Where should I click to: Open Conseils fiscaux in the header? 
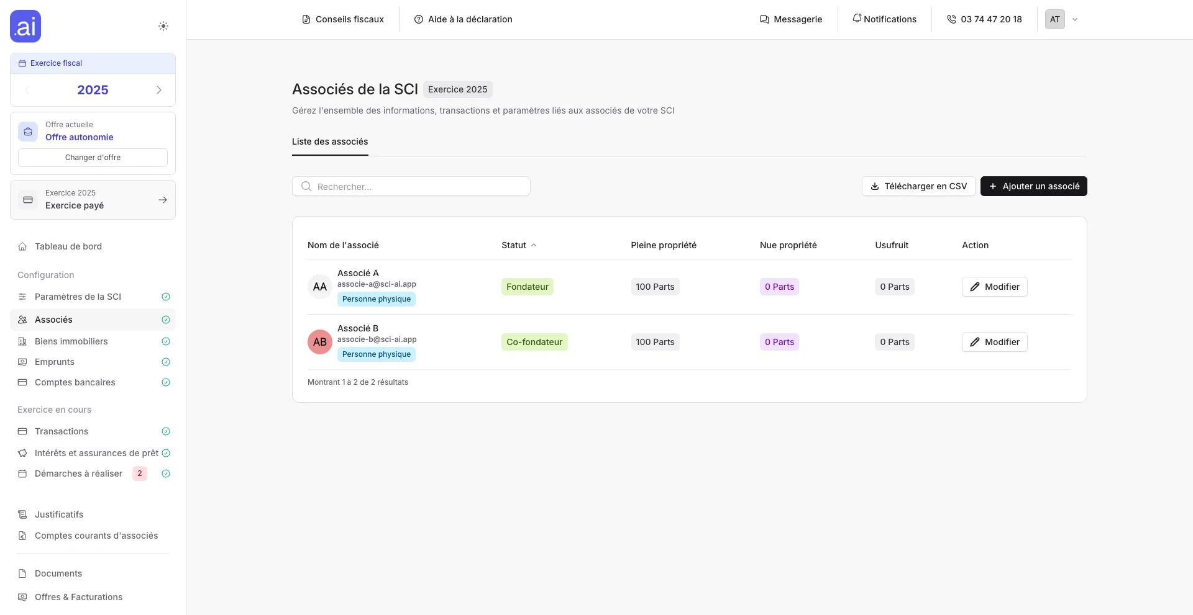tap(342, 19)
